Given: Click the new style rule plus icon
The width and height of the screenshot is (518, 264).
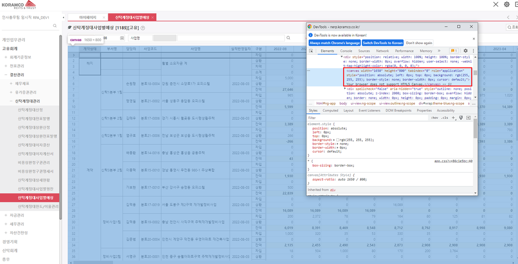Looking at the screenshot, I should [x=454, y=118].
